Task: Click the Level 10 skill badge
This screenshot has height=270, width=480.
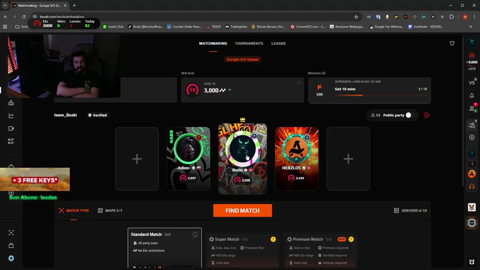Action: [x=192, y=90]
